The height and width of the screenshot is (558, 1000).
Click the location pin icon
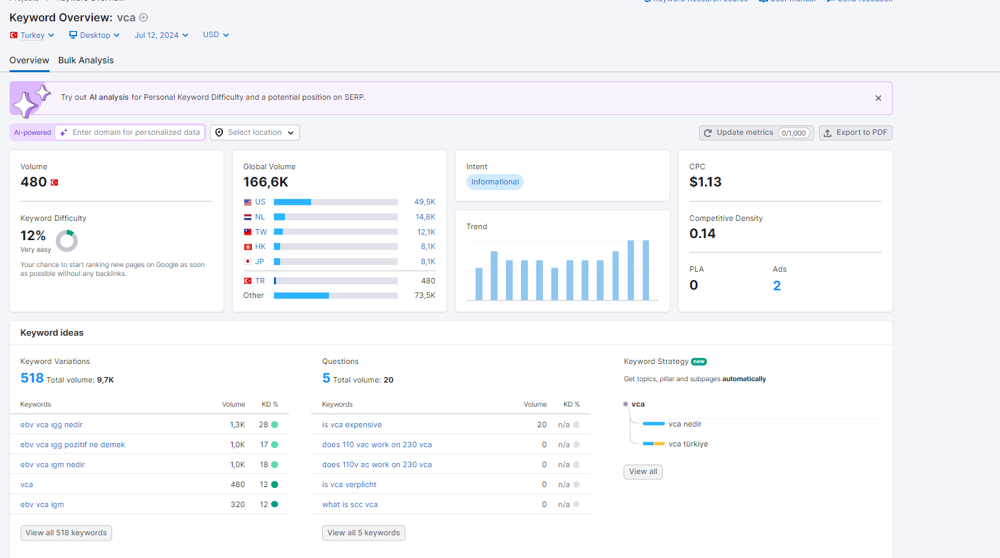pos(219,133)
